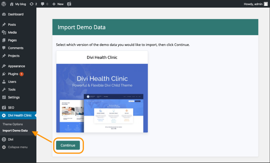
Task: Open the Theme Options submenu
Action: [x=13, y=124]
